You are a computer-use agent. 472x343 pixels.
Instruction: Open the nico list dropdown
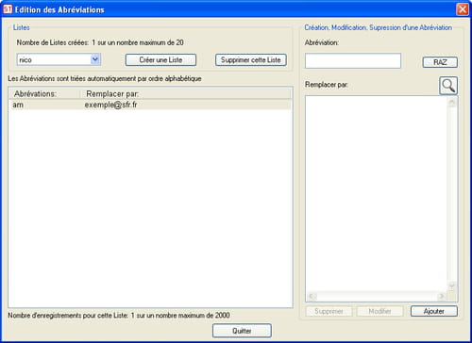click(95, 59)
